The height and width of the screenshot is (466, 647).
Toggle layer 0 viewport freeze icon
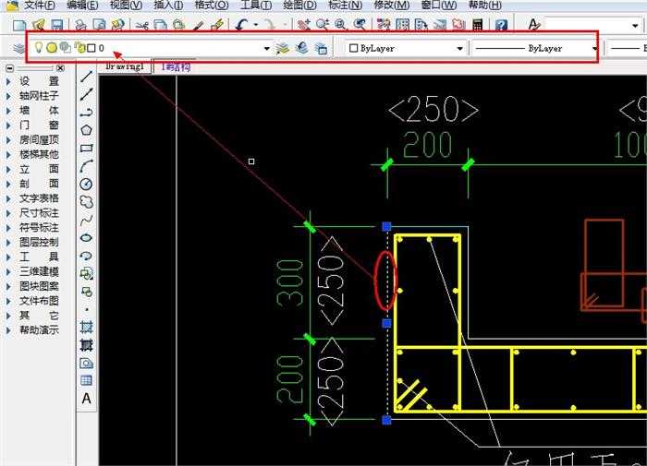click(x=65, y=47)
